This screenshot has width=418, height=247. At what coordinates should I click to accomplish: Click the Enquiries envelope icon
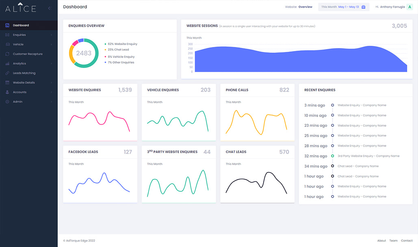coord(7,35)
